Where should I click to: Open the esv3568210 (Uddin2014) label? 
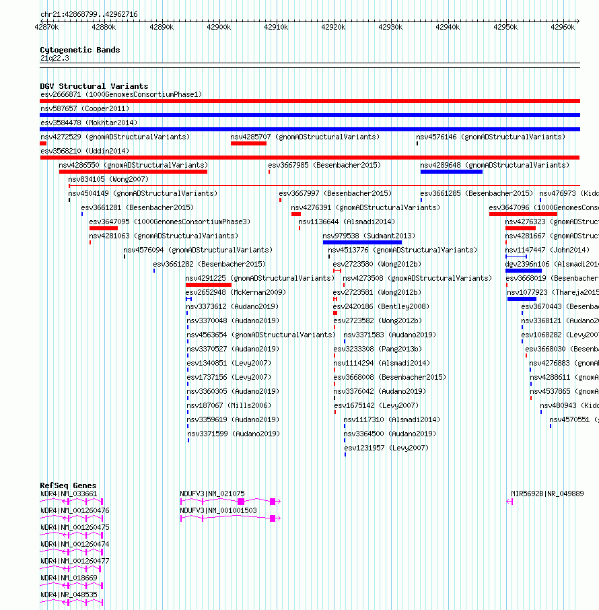pyautogui.click(x=84, y=151)
